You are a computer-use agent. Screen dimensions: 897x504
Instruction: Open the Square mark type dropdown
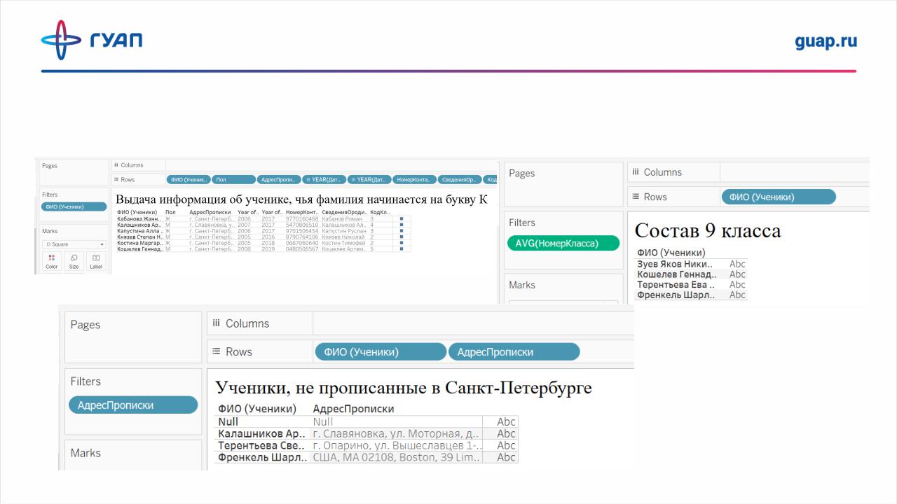(74, 244)
